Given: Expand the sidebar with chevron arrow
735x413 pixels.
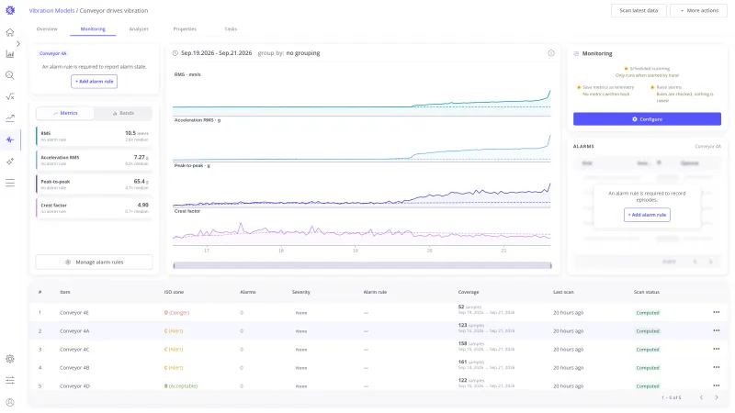Looking at the screenshot, I should tap(18, 43).
